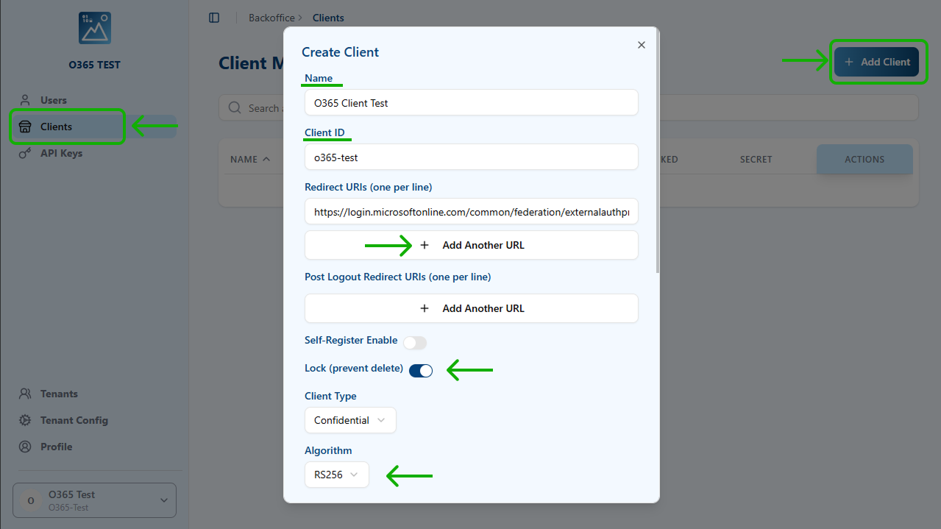The width and height of the screenshot is (941, 529).
Task: Open the Algorithm RS256 dropdown
Action: pos(337,475)
